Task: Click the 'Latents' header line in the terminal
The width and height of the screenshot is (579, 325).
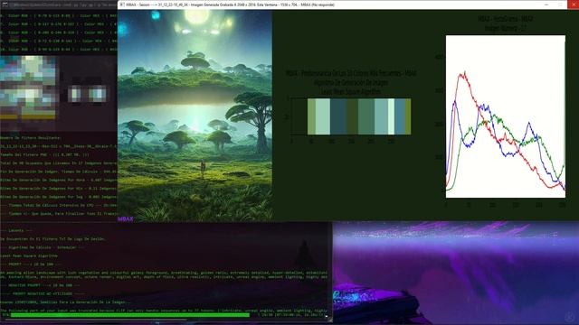Action: (17, 231)
